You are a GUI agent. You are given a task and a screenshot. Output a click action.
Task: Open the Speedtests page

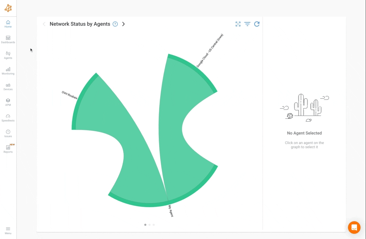pyautogui.click(x=8, y=118)
